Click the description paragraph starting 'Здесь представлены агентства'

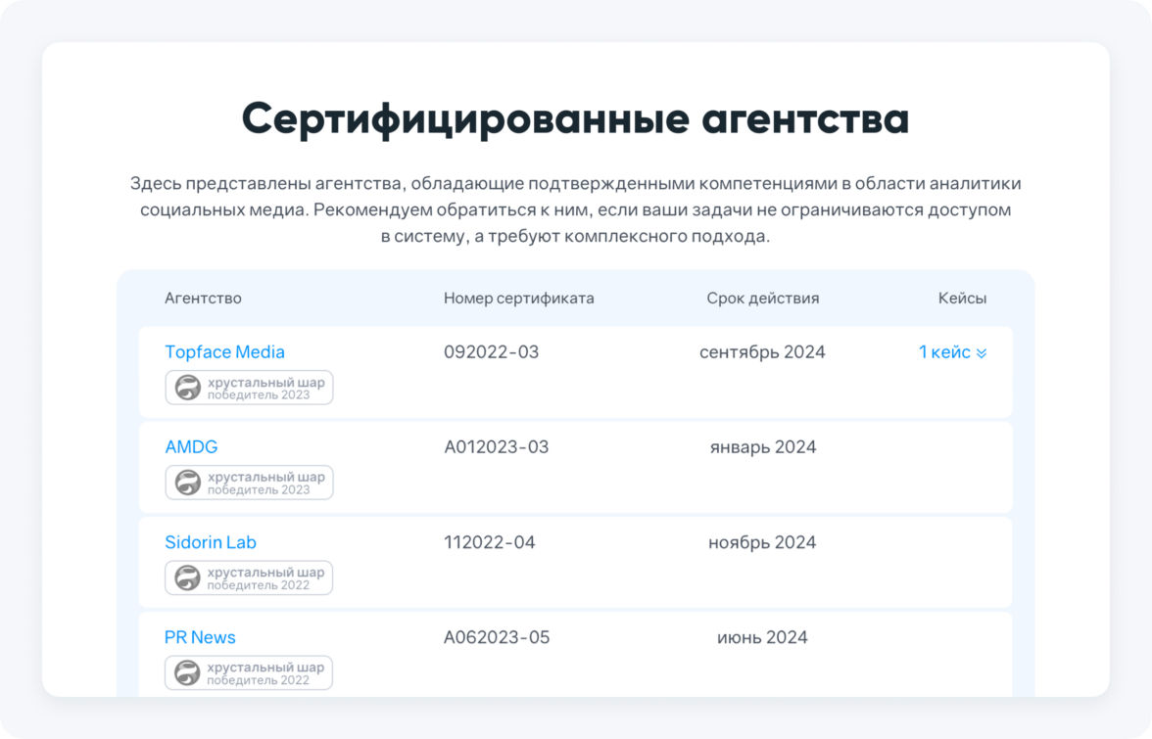[576, 209]
